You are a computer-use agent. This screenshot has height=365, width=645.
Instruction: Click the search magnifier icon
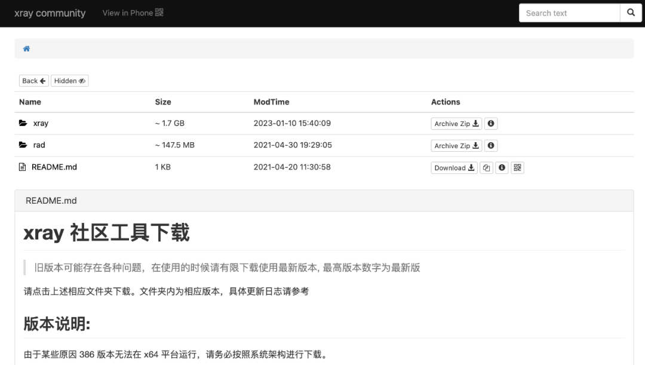(x=631, y=13)
